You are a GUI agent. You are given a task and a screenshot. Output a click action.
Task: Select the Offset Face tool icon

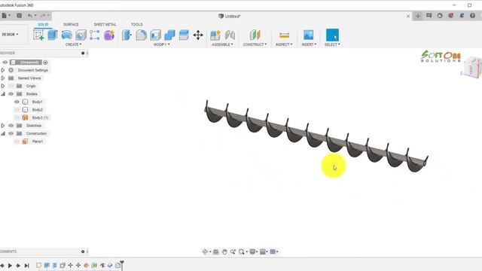(184, 35)
